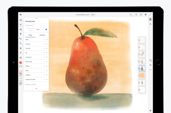Select the Matita brush stroke preview

click(x=31, y=29)
